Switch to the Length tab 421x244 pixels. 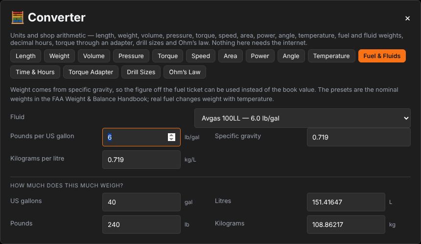pyautogui.click(x=25, y=56)
